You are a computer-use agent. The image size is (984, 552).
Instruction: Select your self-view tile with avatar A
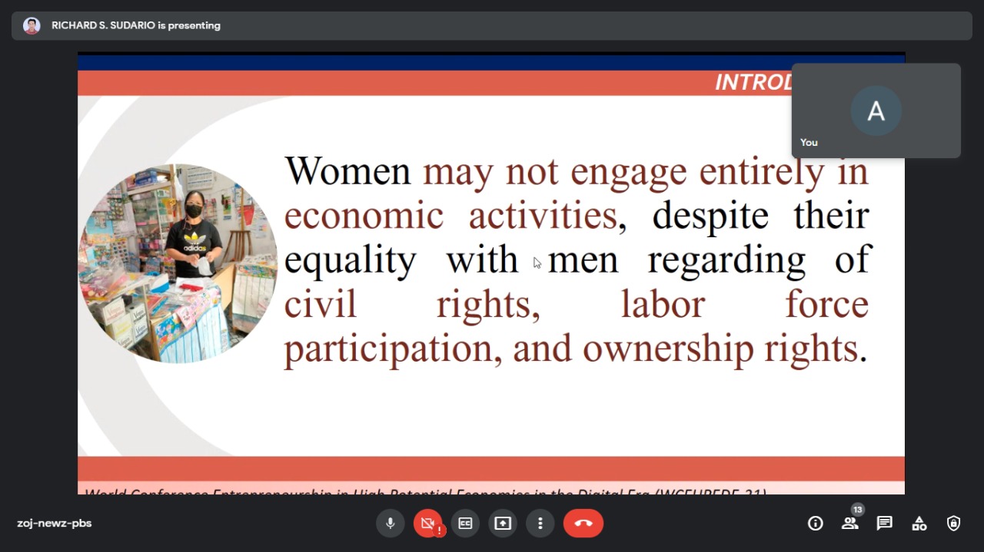[x=876, y=111]
